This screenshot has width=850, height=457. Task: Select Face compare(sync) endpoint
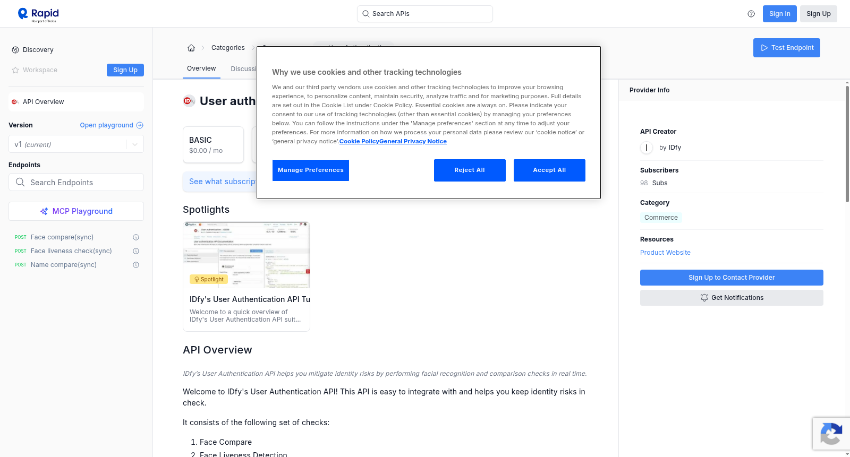click(62, 237)
